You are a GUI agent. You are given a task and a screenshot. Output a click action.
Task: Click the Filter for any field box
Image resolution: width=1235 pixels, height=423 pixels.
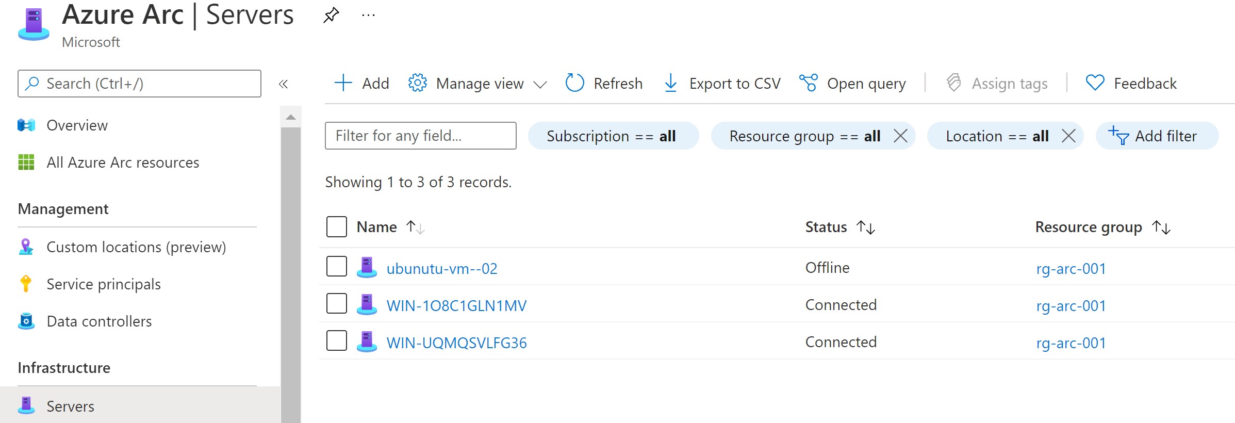(420, 136)
